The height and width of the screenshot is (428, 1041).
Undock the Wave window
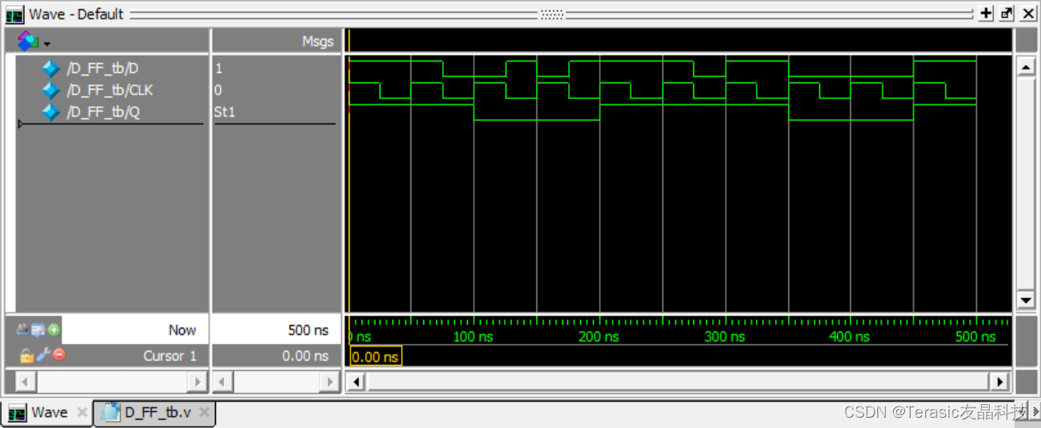point(1007,14)
